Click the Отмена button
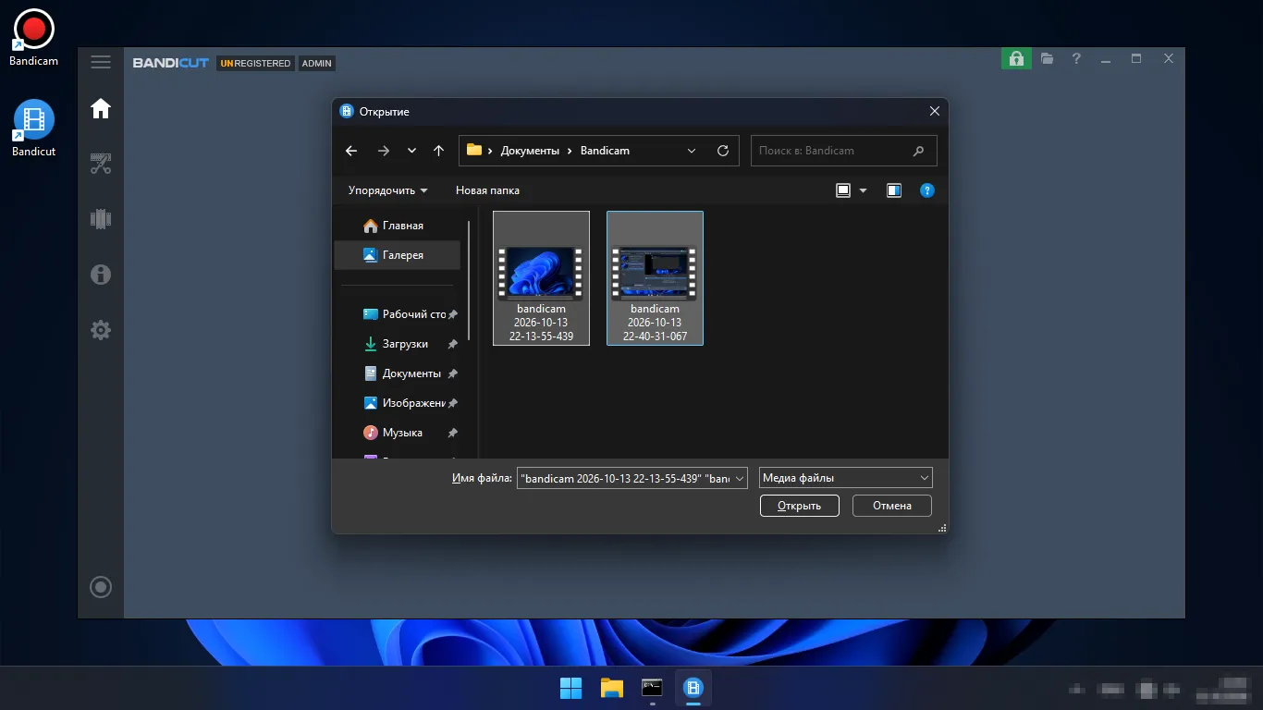The height and width of the screenshot is (710, 1263). [892, 506]
